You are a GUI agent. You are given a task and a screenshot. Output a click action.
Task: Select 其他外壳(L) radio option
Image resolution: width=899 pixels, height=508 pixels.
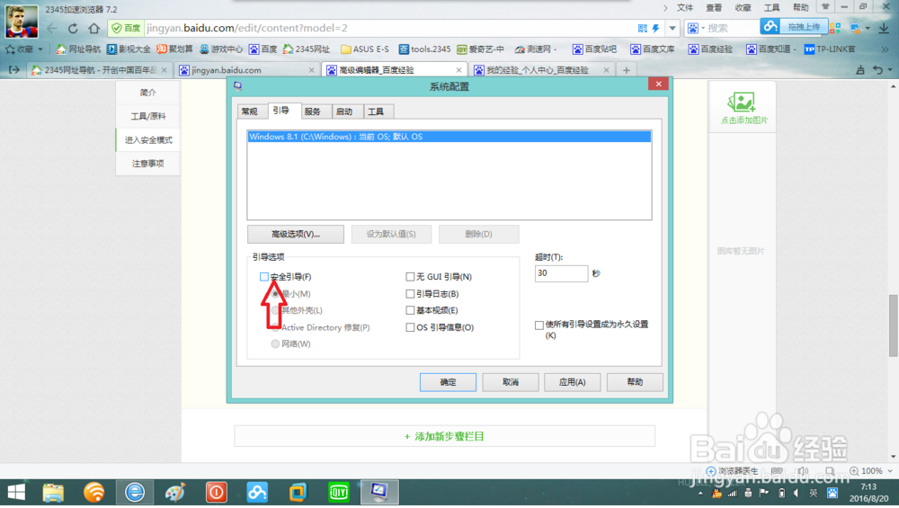275,310
